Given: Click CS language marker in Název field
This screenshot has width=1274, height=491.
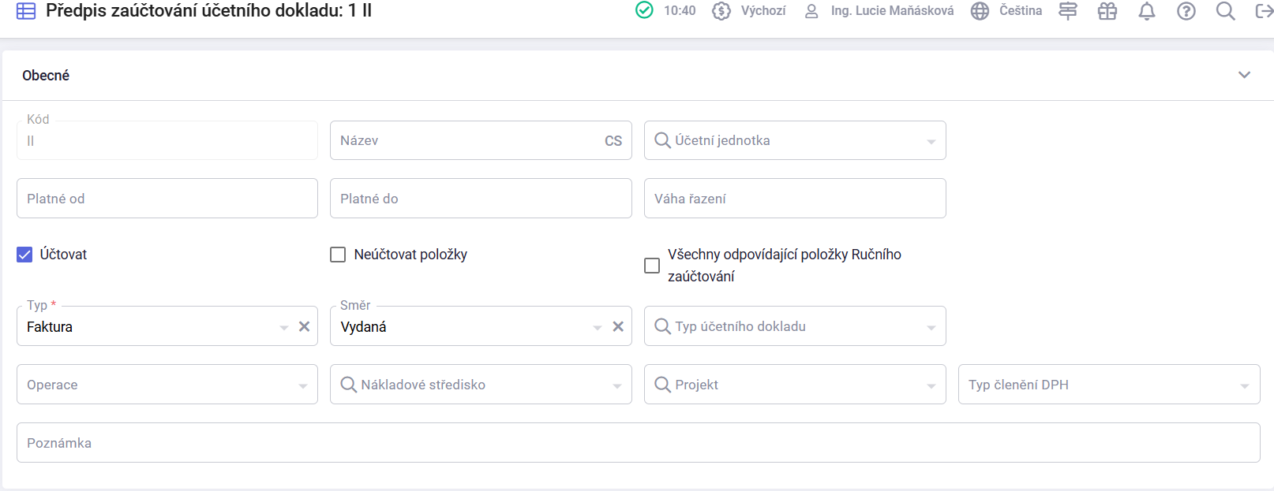Looking at the screenshot, I should click(x=613, y=141).
